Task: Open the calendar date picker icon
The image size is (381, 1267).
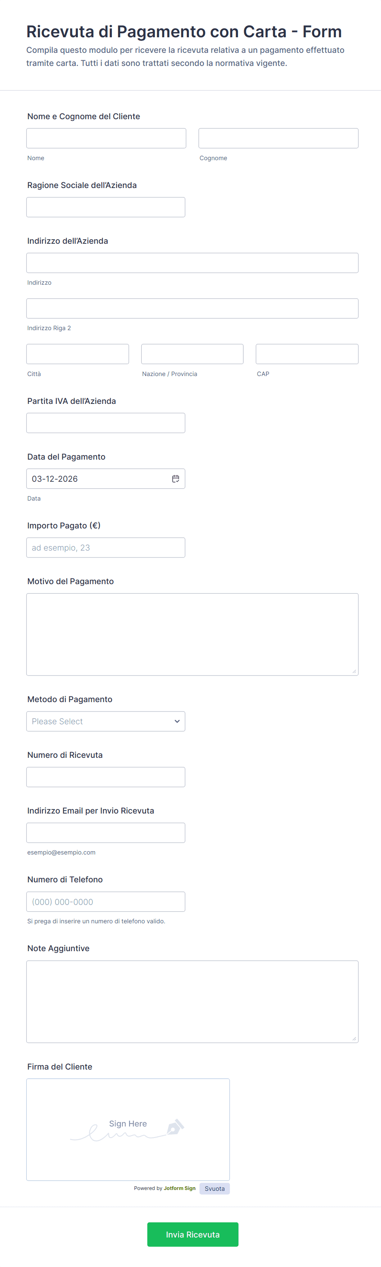Action: (x=175, y=478)
